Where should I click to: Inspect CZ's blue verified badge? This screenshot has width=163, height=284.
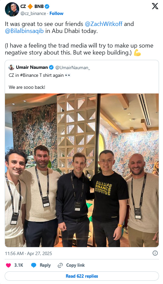(47, 6)
